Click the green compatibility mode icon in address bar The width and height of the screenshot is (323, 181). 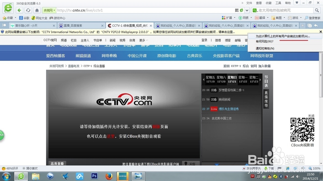click(241, 10)
